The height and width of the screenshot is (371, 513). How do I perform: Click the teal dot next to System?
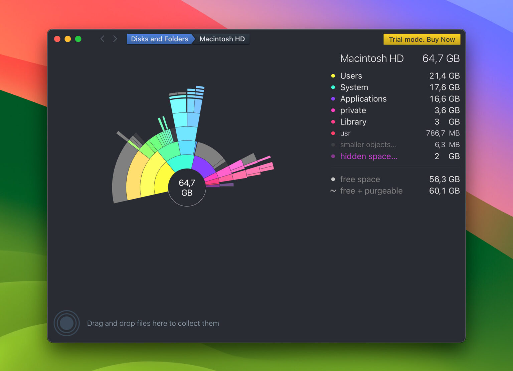pyautogui.click(x=333, y=87)
